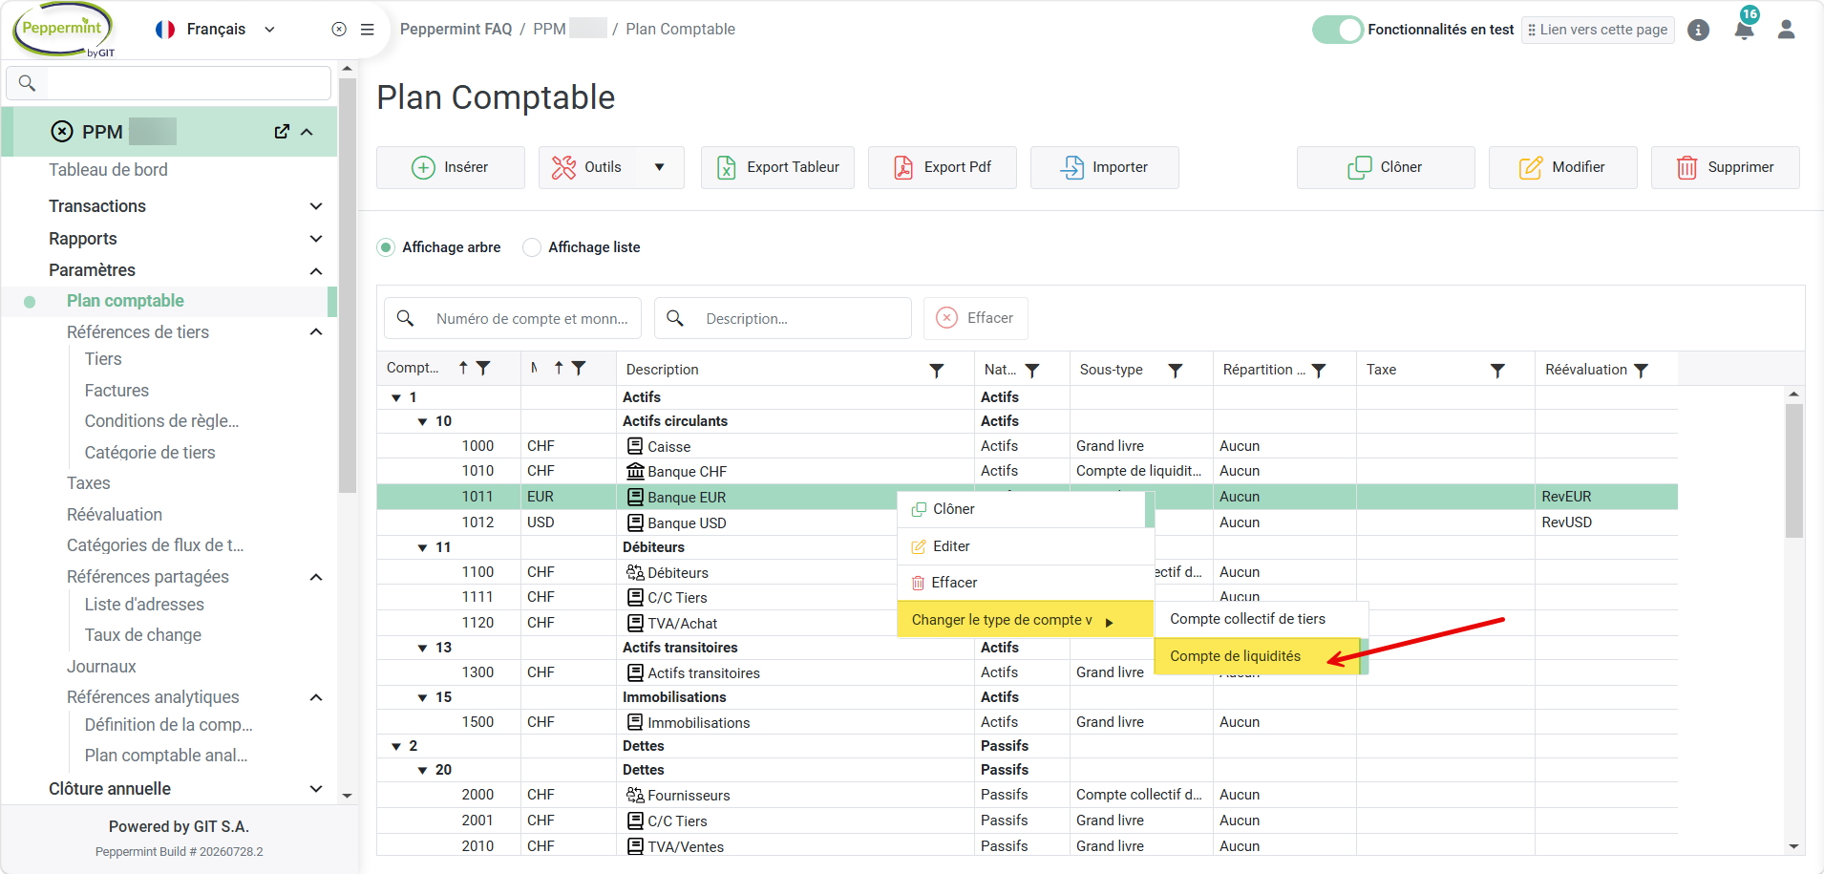This screenshot has height=874, width=1824.
Task: Select Affichage liste radio button
Action: coord(532,247)
